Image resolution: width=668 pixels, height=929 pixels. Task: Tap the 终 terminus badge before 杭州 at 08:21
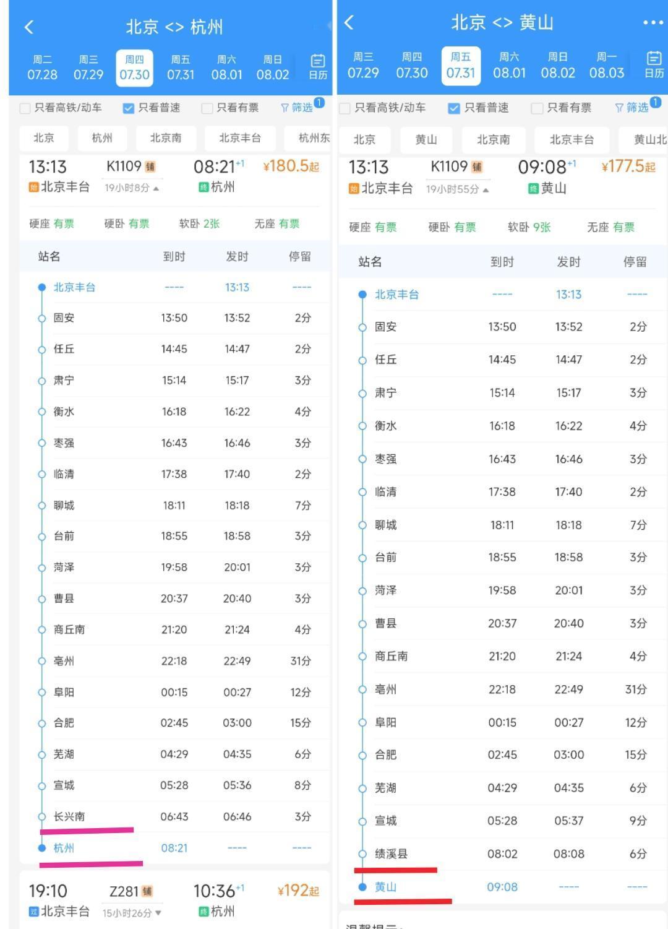point(203,187)
